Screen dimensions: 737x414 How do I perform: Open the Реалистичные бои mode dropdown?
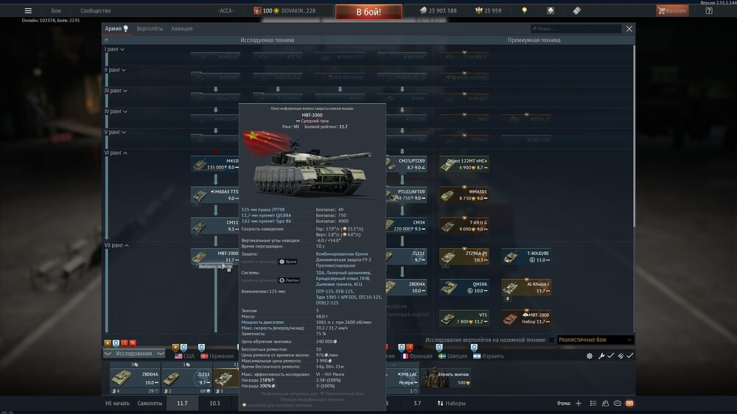tap(595, 340)
